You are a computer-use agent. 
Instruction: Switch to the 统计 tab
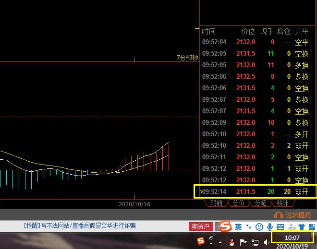(x=282, y=203)
